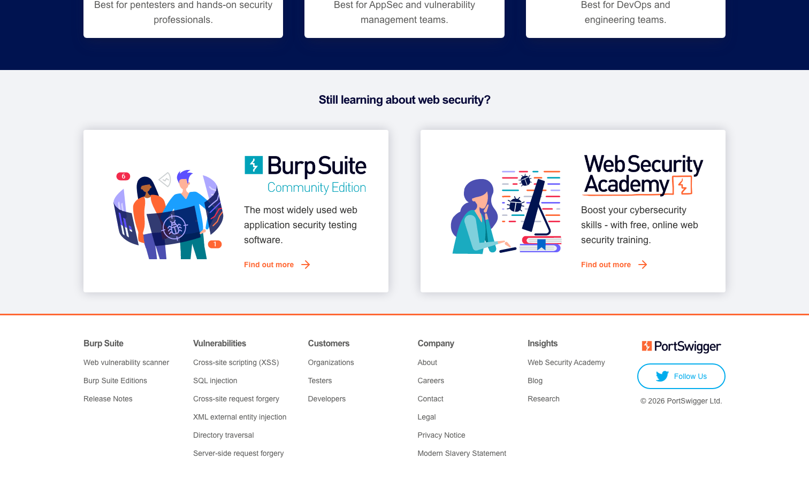Open Cross-site scripting (XSS) link

pyautogui.click(x=236, y=362)
